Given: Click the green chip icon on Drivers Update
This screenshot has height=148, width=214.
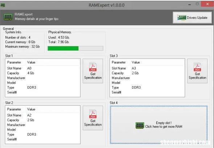Looking at the screenshot, I should [181, 18].
